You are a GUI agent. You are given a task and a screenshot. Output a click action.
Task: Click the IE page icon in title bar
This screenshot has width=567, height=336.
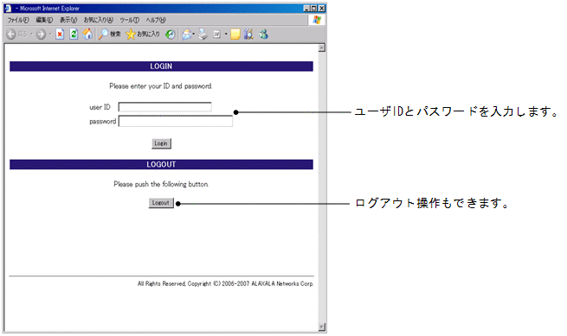pos(8,8)
